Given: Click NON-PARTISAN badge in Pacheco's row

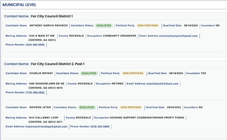Looking at the screenshot, I should pyautogui.click(x=148, y=26).
